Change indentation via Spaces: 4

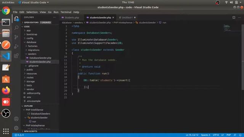pyautogui.click(x=205, y=135)
